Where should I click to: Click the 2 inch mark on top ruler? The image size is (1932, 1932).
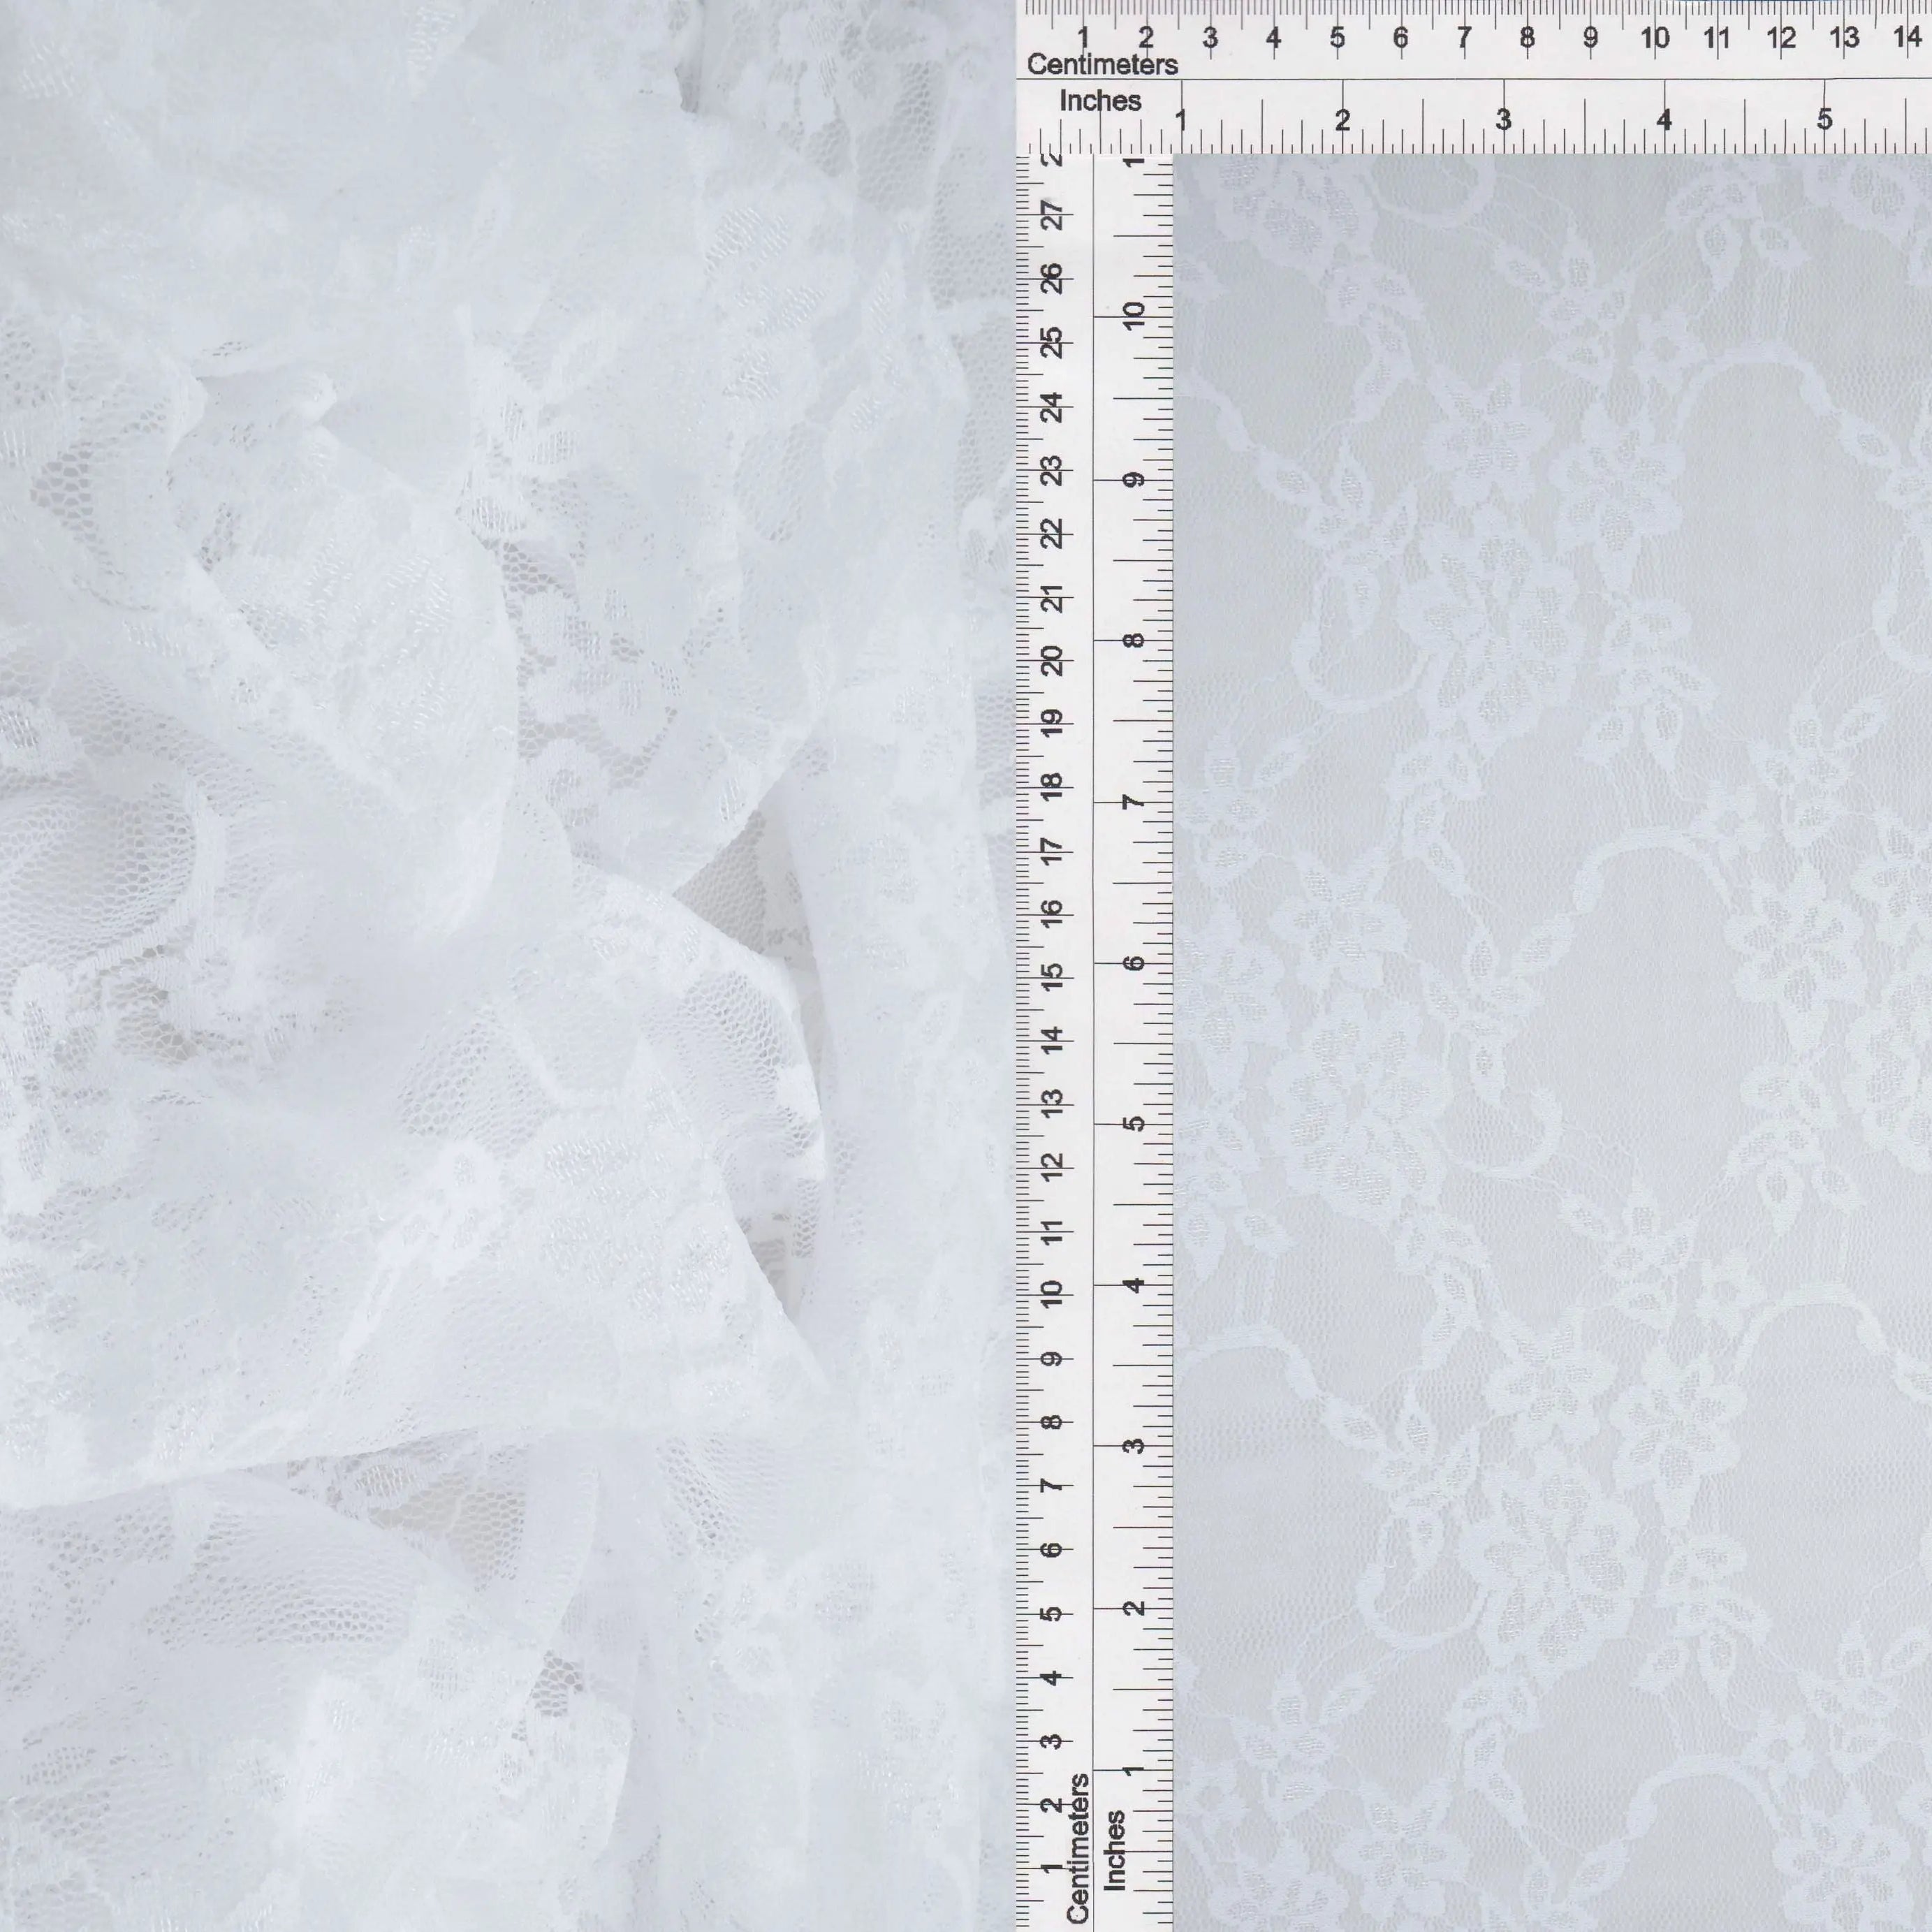point(1342,120)
